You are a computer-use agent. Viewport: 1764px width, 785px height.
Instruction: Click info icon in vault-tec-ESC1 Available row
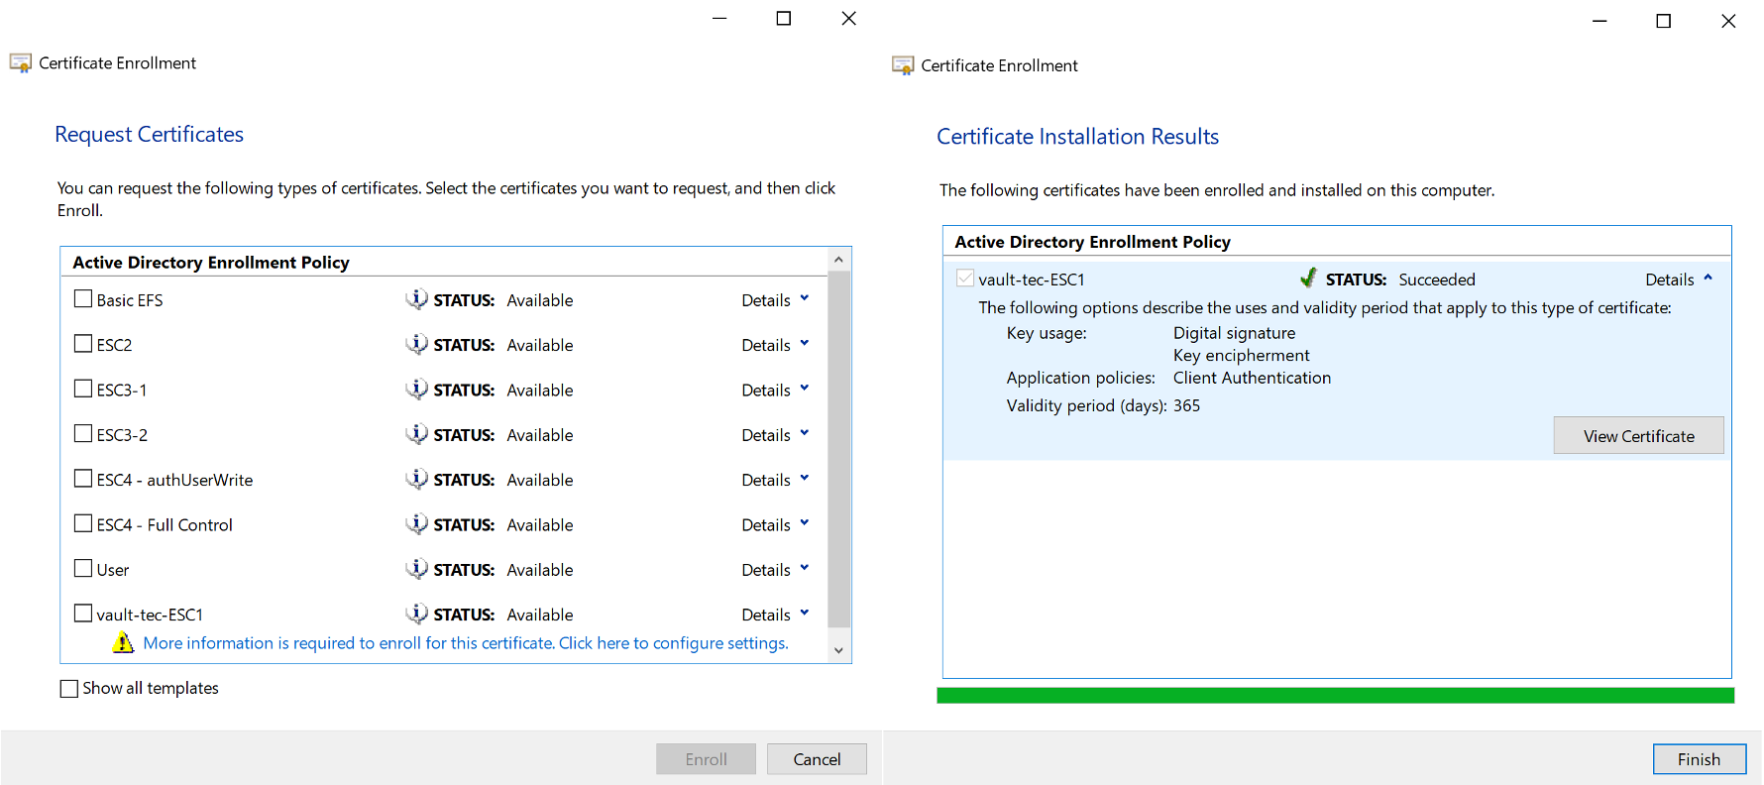click(x=416, y=614)
